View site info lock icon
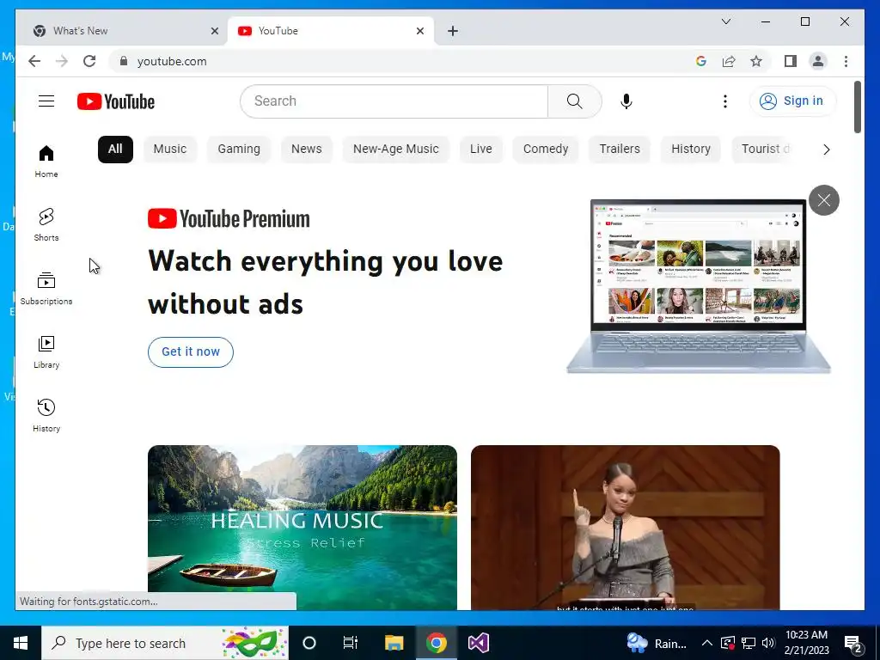880x660 pixels. pos(124,61)
